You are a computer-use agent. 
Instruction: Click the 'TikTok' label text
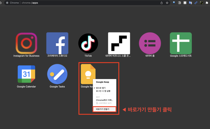88,56
